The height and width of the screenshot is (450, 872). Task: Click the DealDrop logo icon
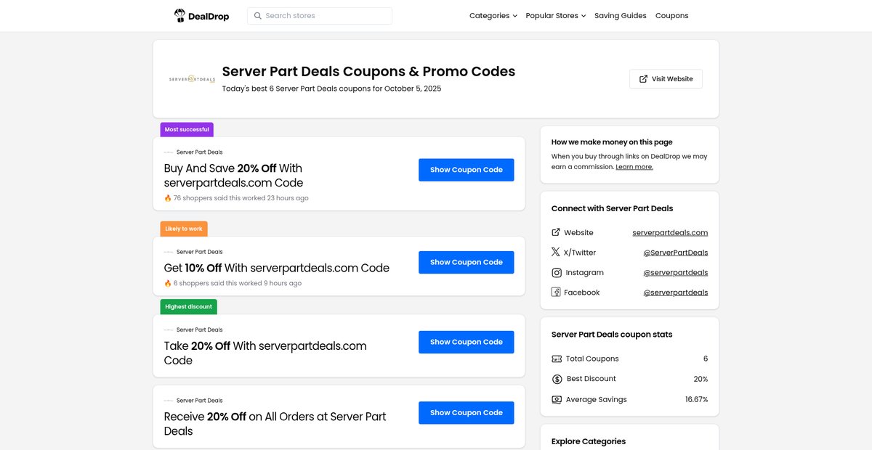pos(179,15)
